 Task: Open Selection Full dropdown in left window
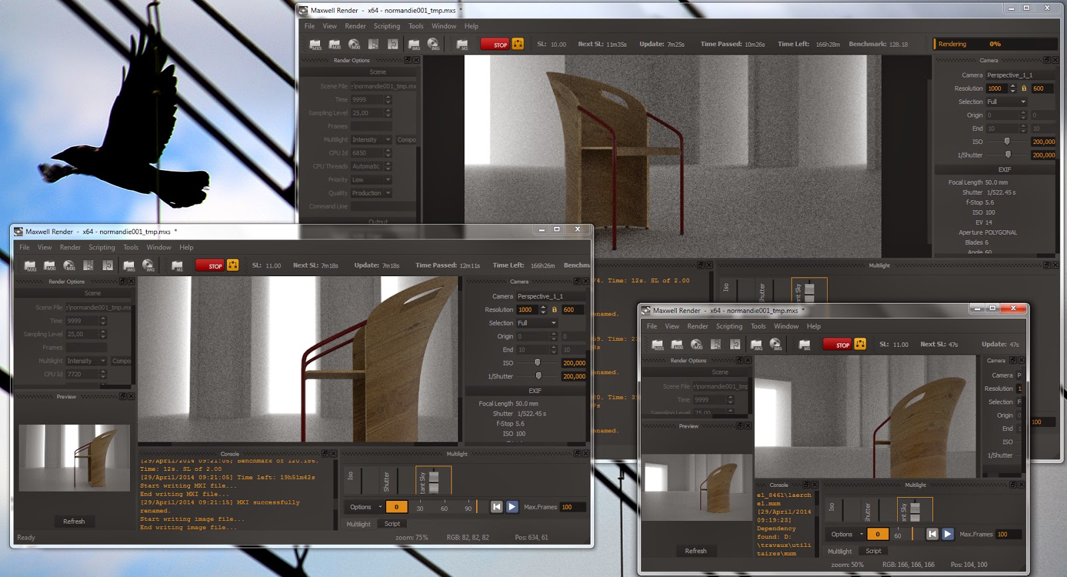click(537, 323)
